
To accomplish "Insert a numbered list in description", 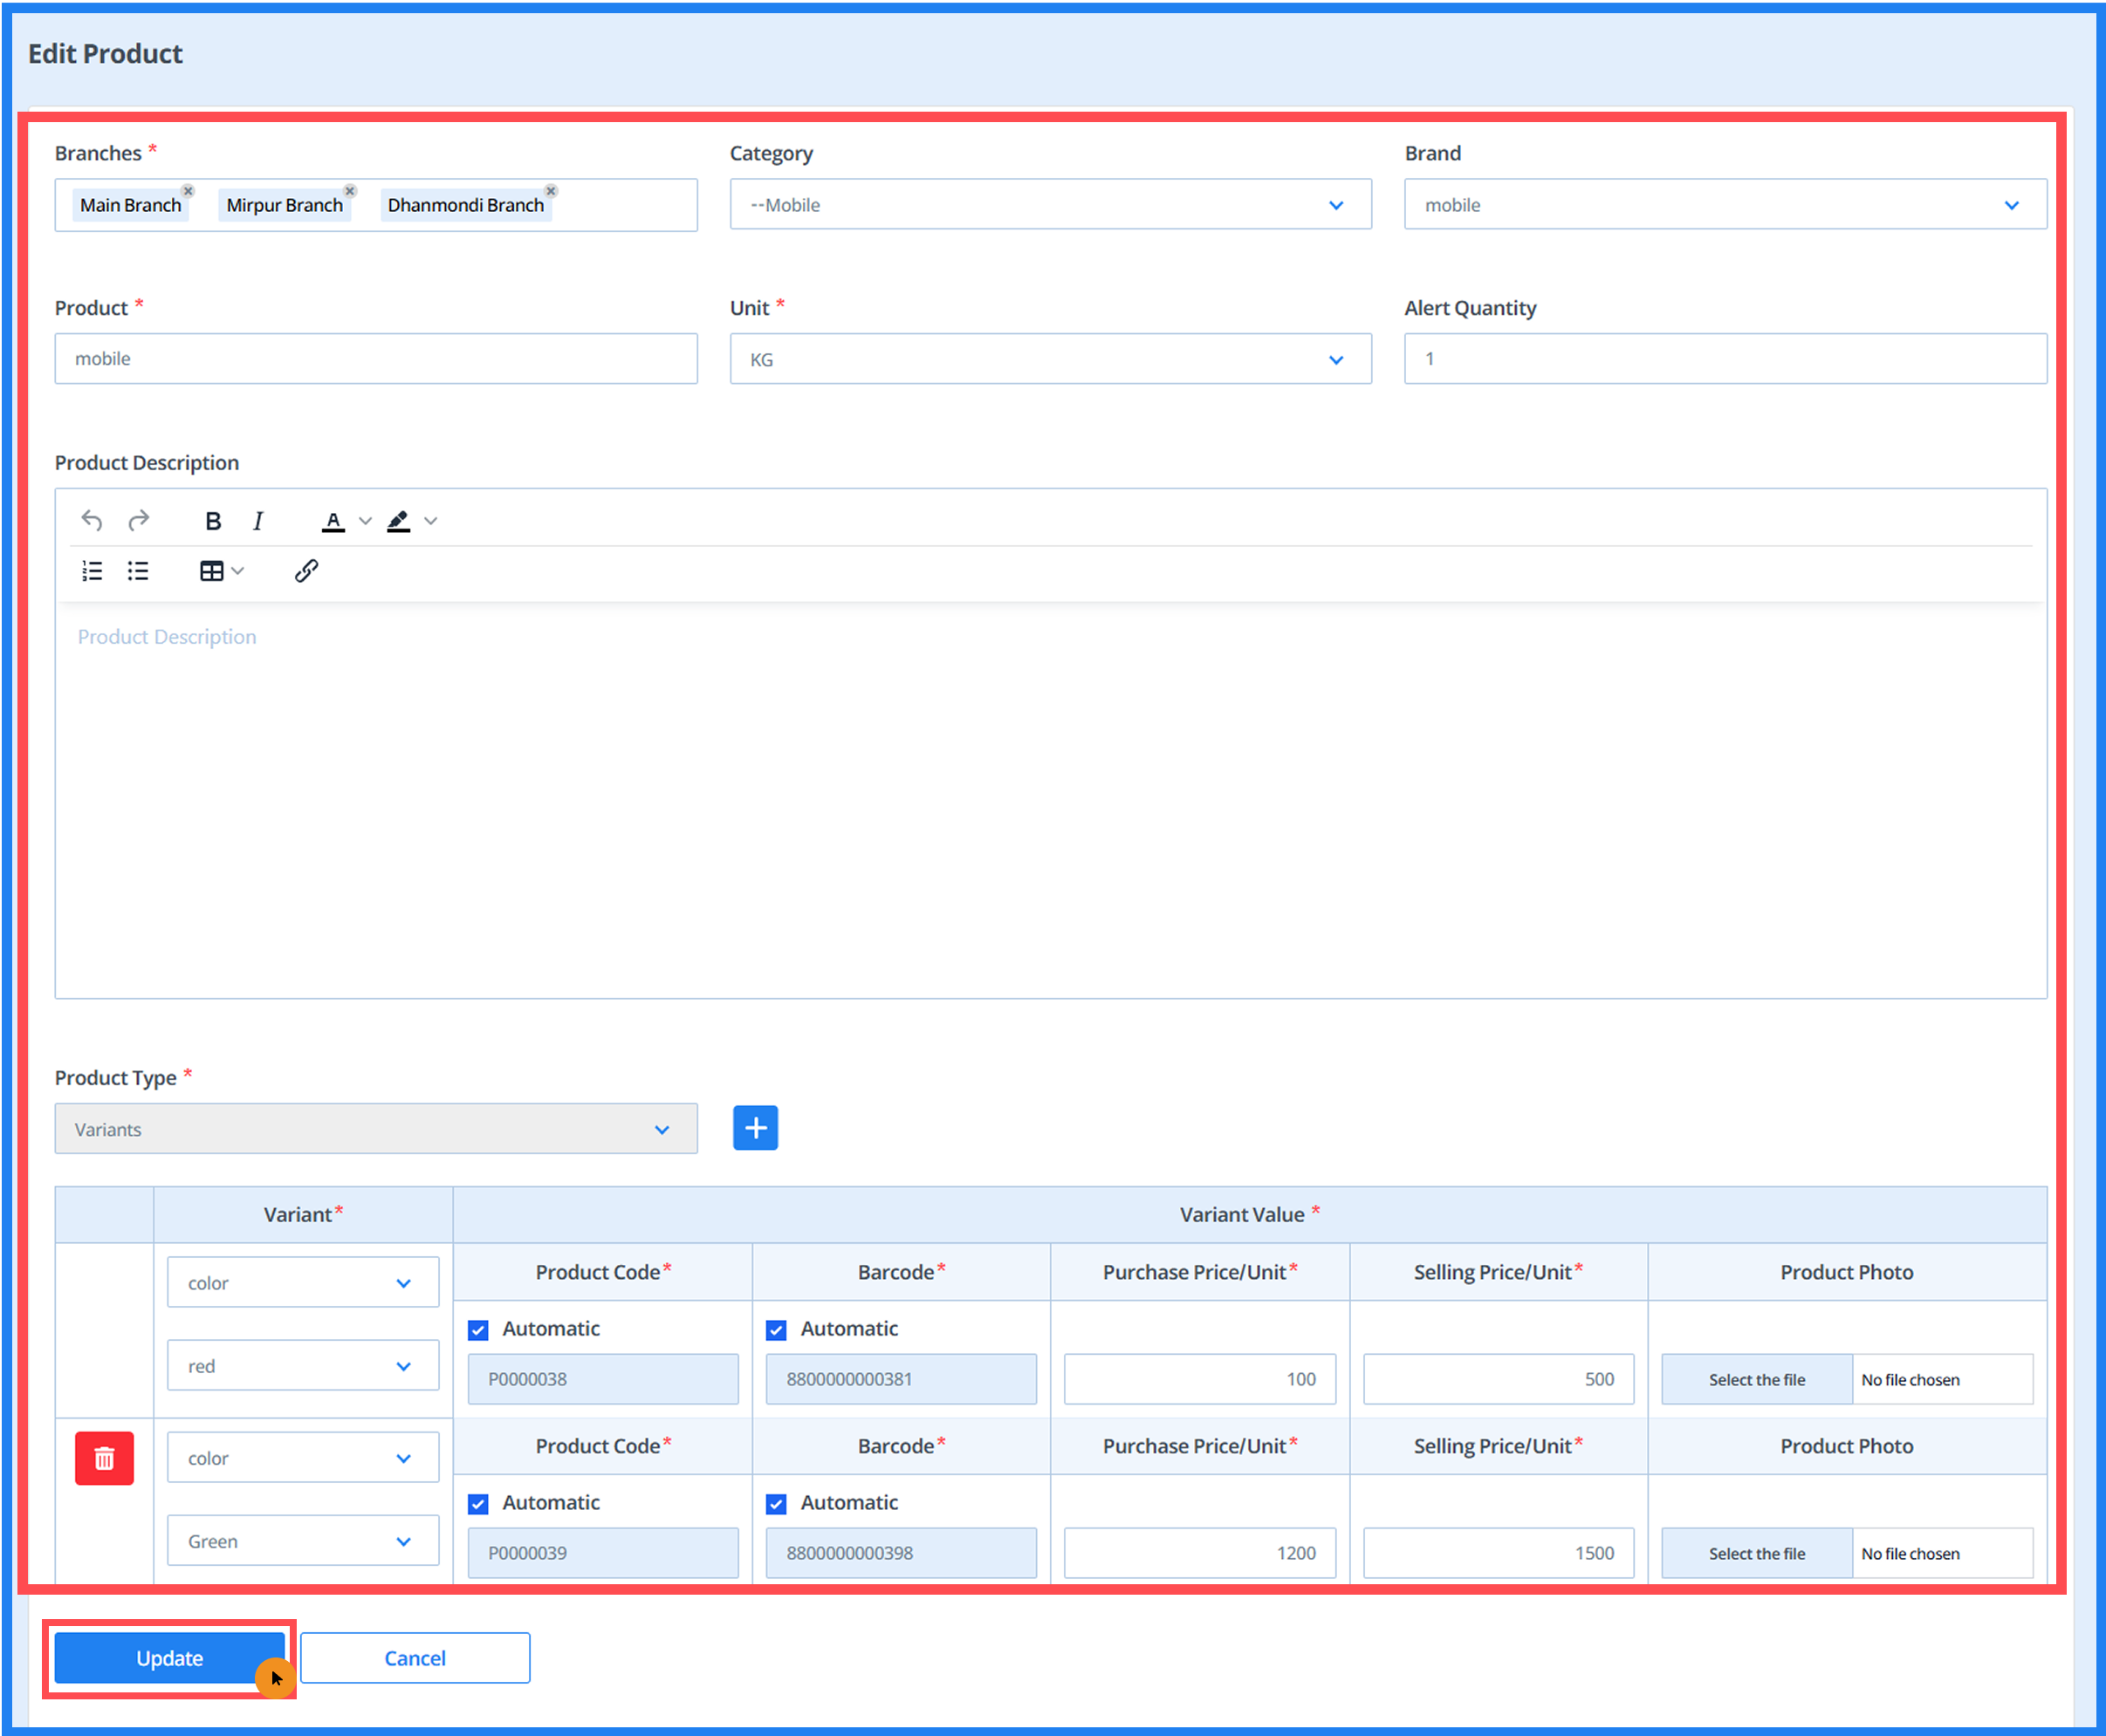I will (92, 571).
